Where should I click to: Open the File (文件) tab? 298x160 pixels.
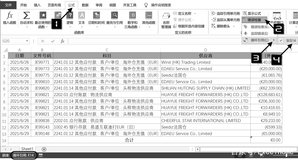pyautogui.click(x=8, y=5)
